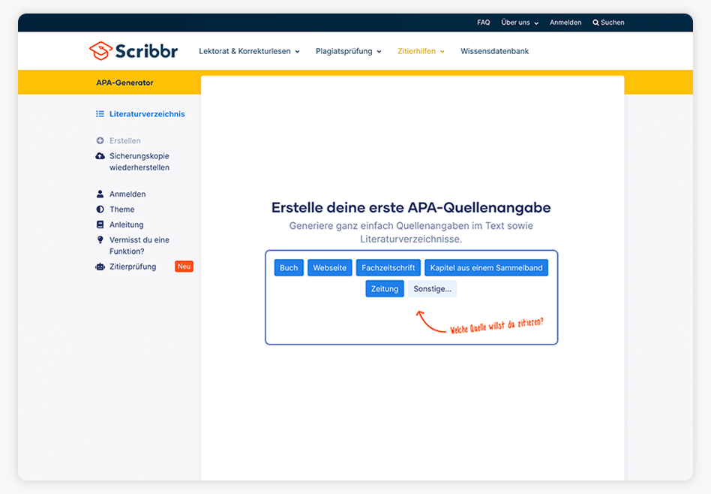Click the plus icon beside Erstellen
This screenshot has height=494, width=711.
click(100, 140)
